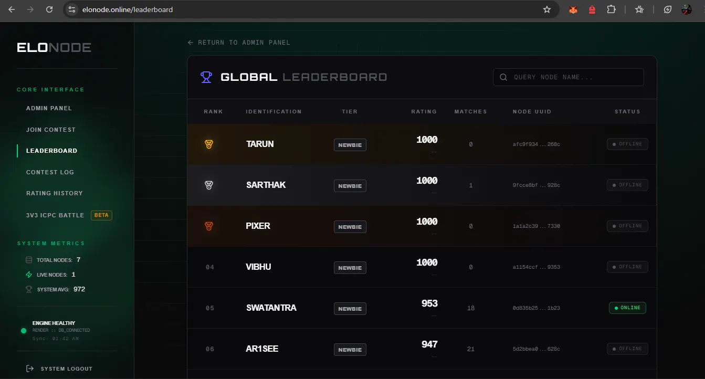Click the ONLINE status badge for SWATANTRA
705x379 pixels.
[x=627, y=308]
